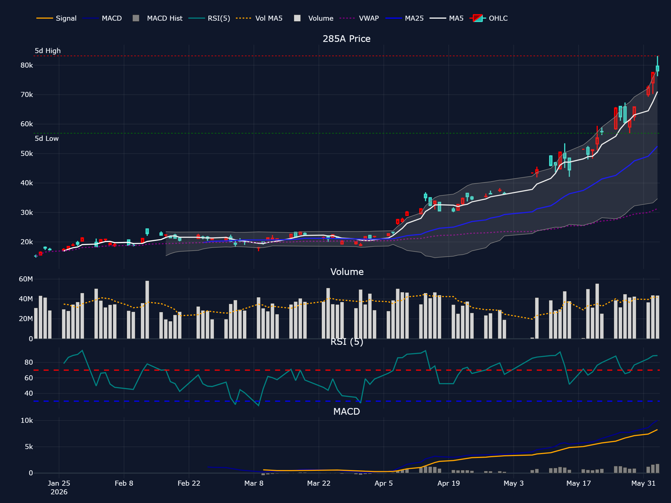Click the dotted orange Vol MA5 legend line
This screenshot has width=671, height=503.
244,18
